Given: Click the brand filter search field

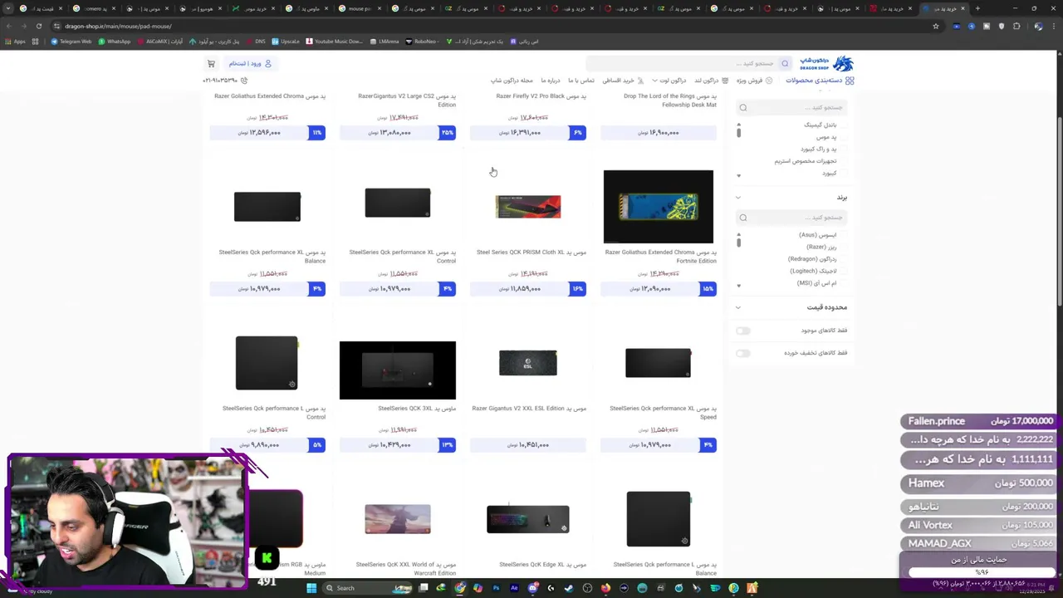Looking at the screenshot, I should coord(791,218).
